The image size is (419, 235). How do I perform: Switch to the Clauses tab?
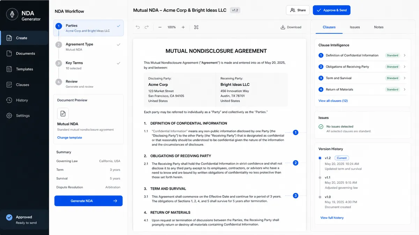(329, 27)
